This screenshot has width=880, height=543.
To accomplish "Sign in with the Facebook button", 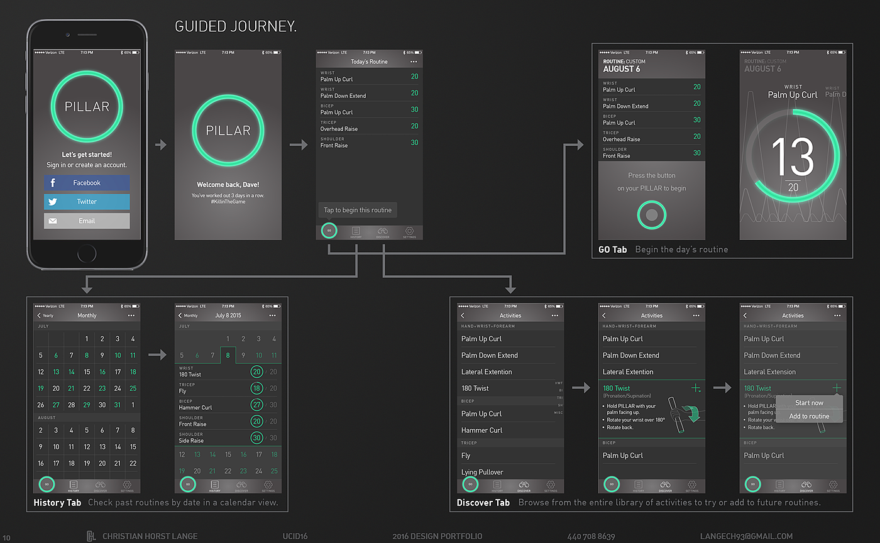I will tap(87, 183).
